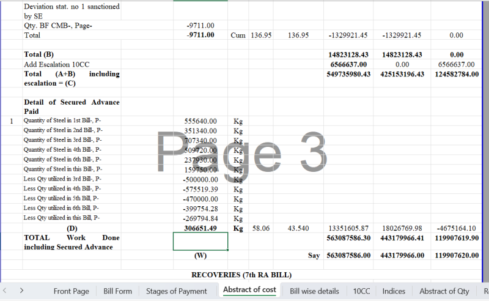
Task: Open the Indices sheet tab
Action: (x=394, y=291)
